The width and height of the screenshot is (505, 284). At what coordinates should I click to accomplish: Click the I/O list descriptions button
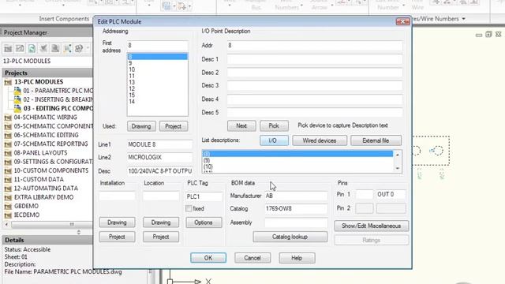(x=274, y=140)
